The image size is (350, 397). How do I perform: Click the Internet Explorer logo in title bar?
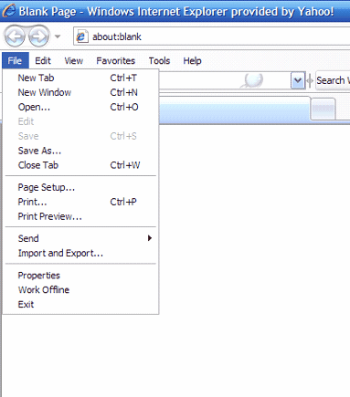click(8, 11)
